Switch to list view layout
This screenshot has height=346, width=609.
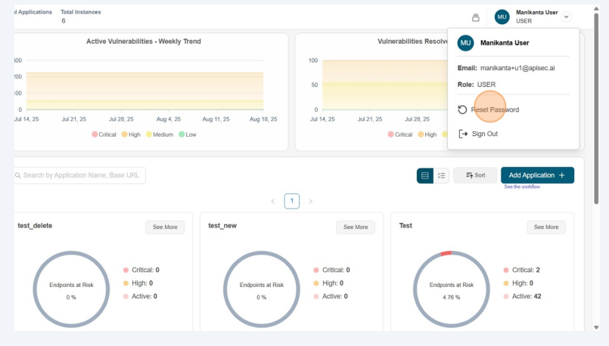[442, 175]
